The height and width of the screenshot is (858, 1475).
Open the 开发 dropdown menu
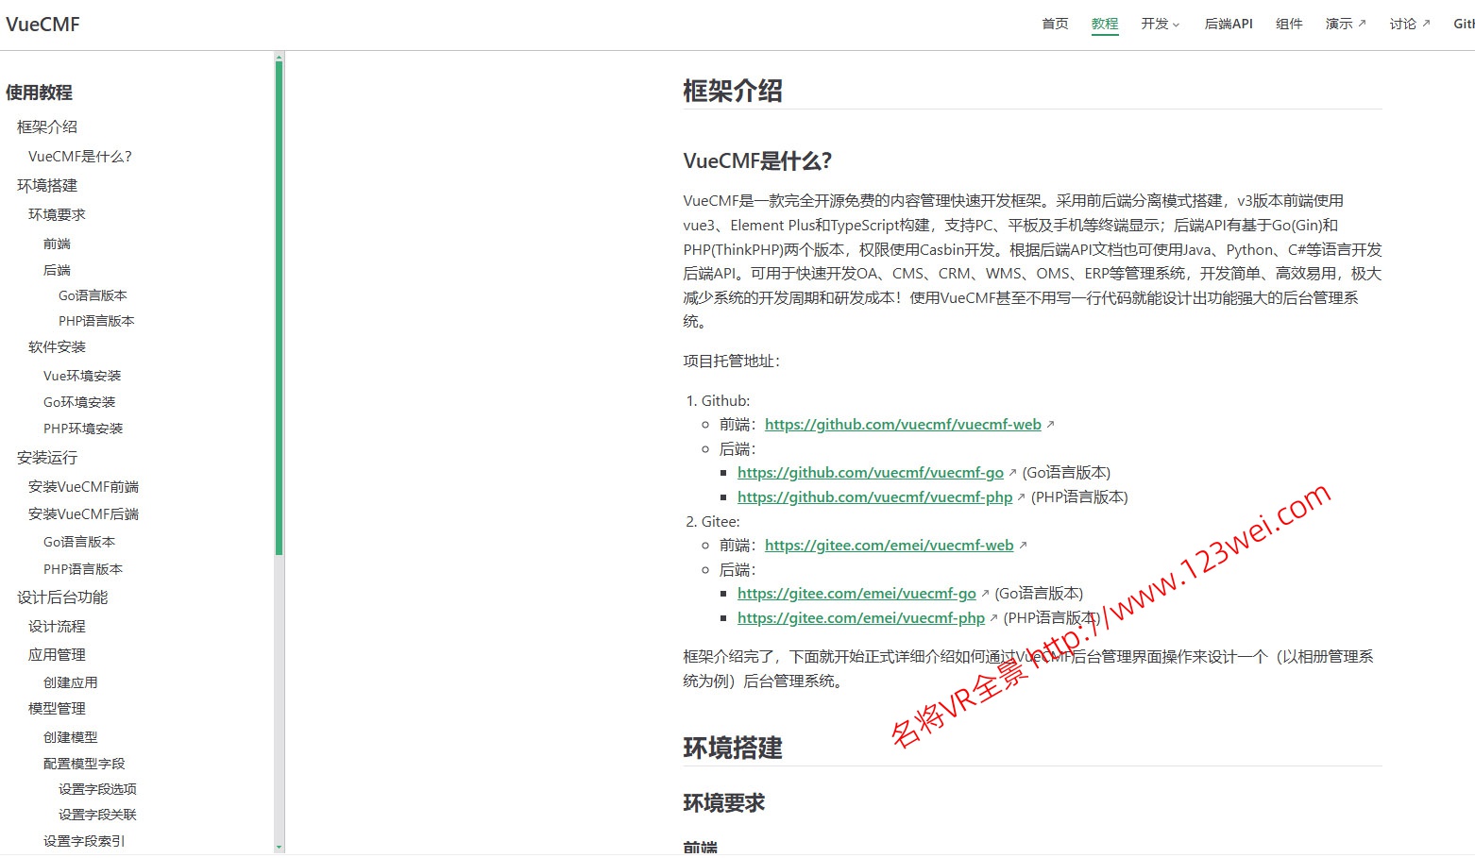(1160, 24)
